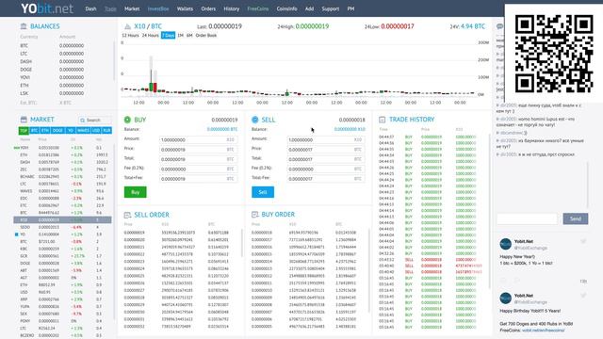Open the History page
Screen dimensions: 603x339
coord(232,8)
